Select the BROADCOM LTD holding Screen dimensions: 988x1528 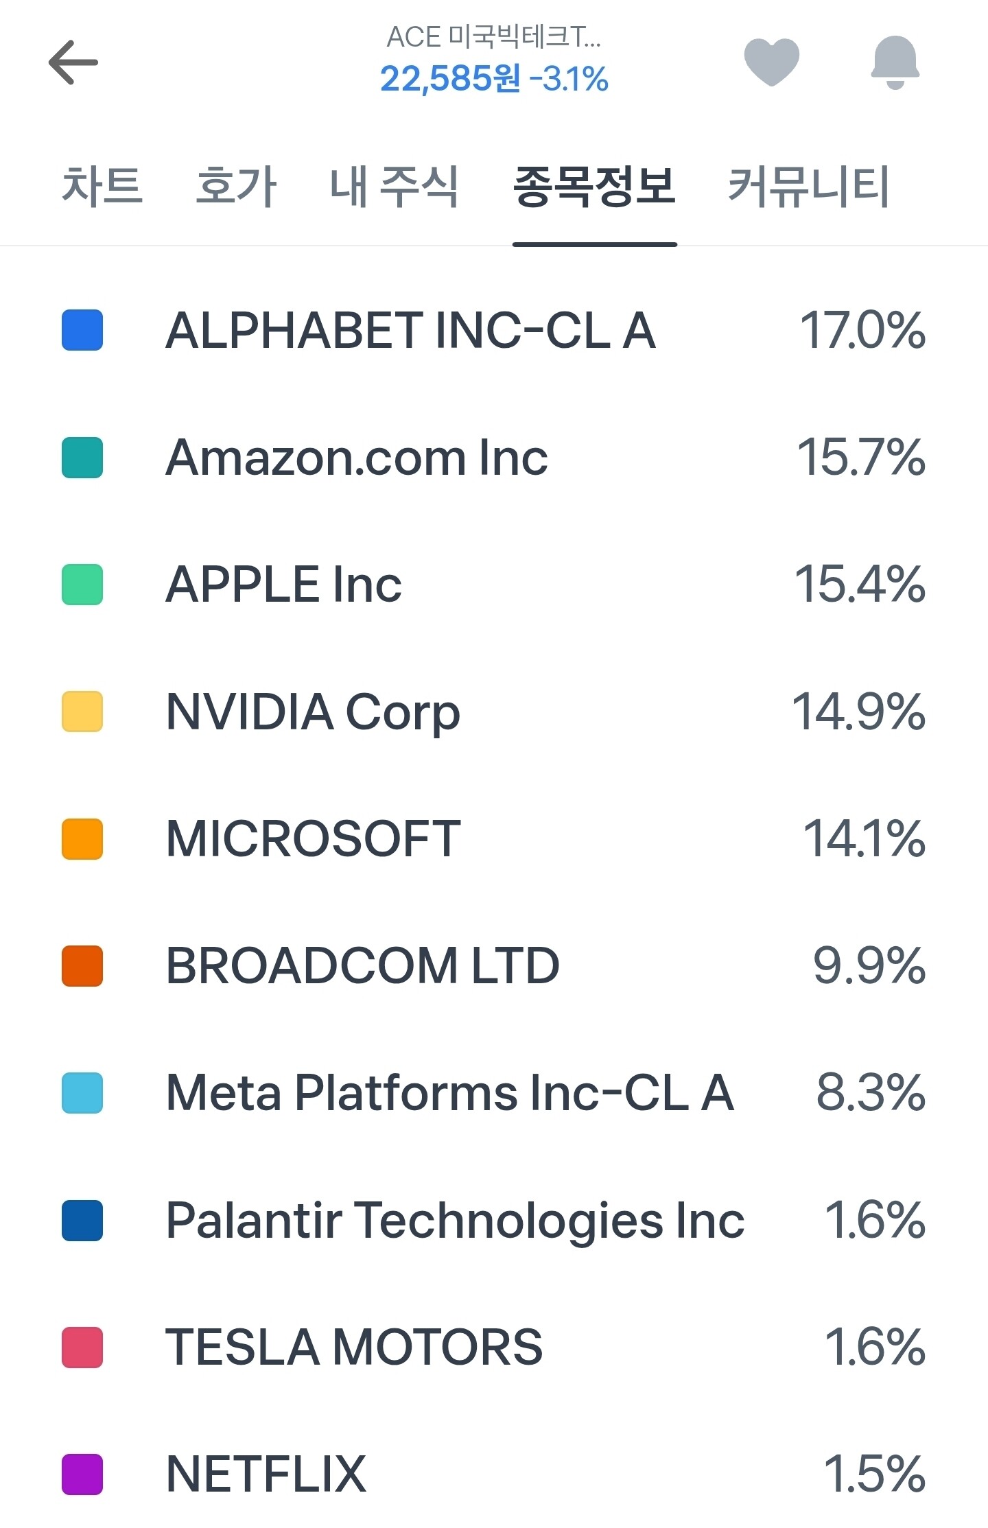362,965
